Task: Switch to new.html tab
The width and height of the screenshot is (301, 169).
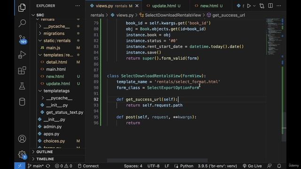Action: (209, 6)
